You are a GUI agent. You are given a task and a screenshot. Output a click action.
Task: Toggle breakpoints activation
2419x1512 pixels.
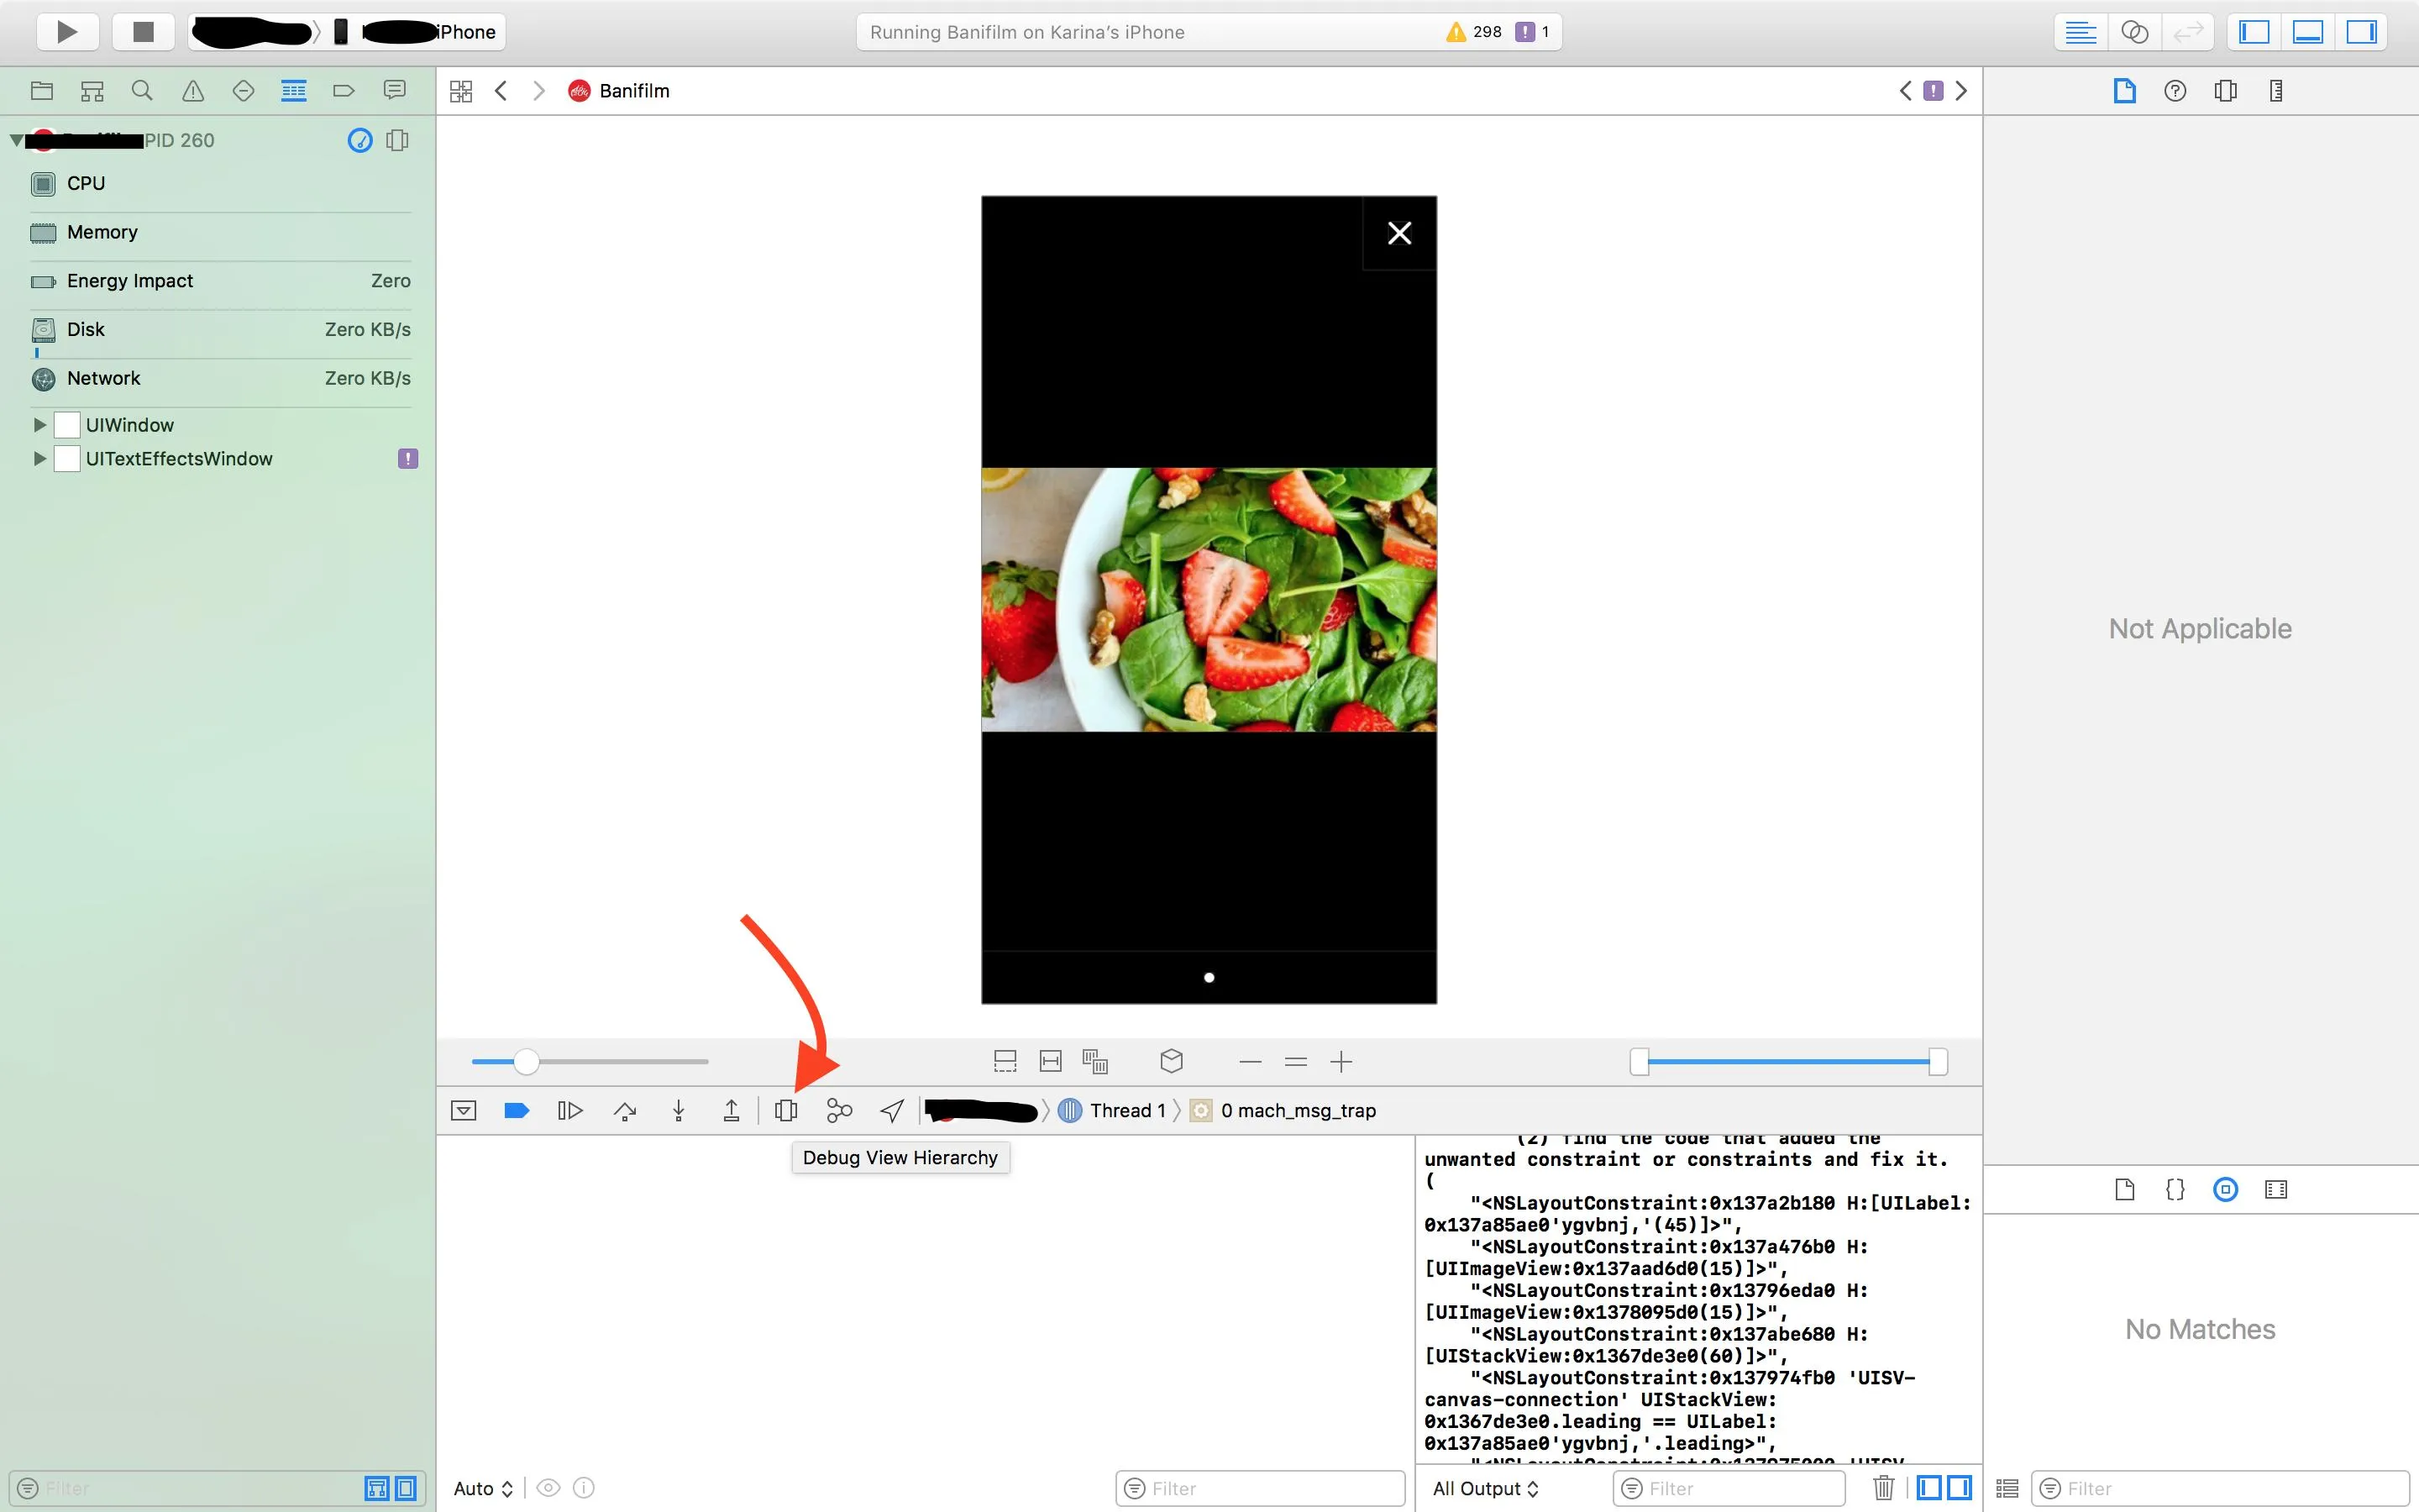point(517,1110)
